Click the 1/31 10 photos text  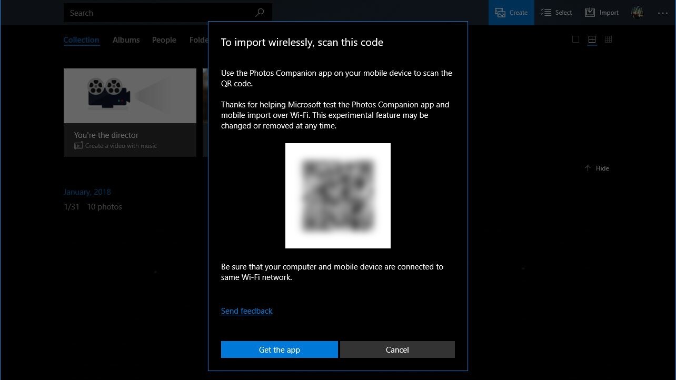pos(93,207)
